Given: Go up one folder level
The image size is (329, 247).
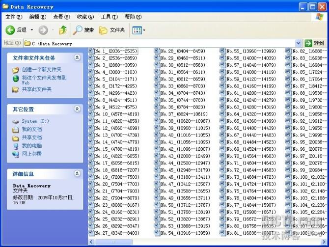Looking at the screenshot, I should [x=63, y=30].
